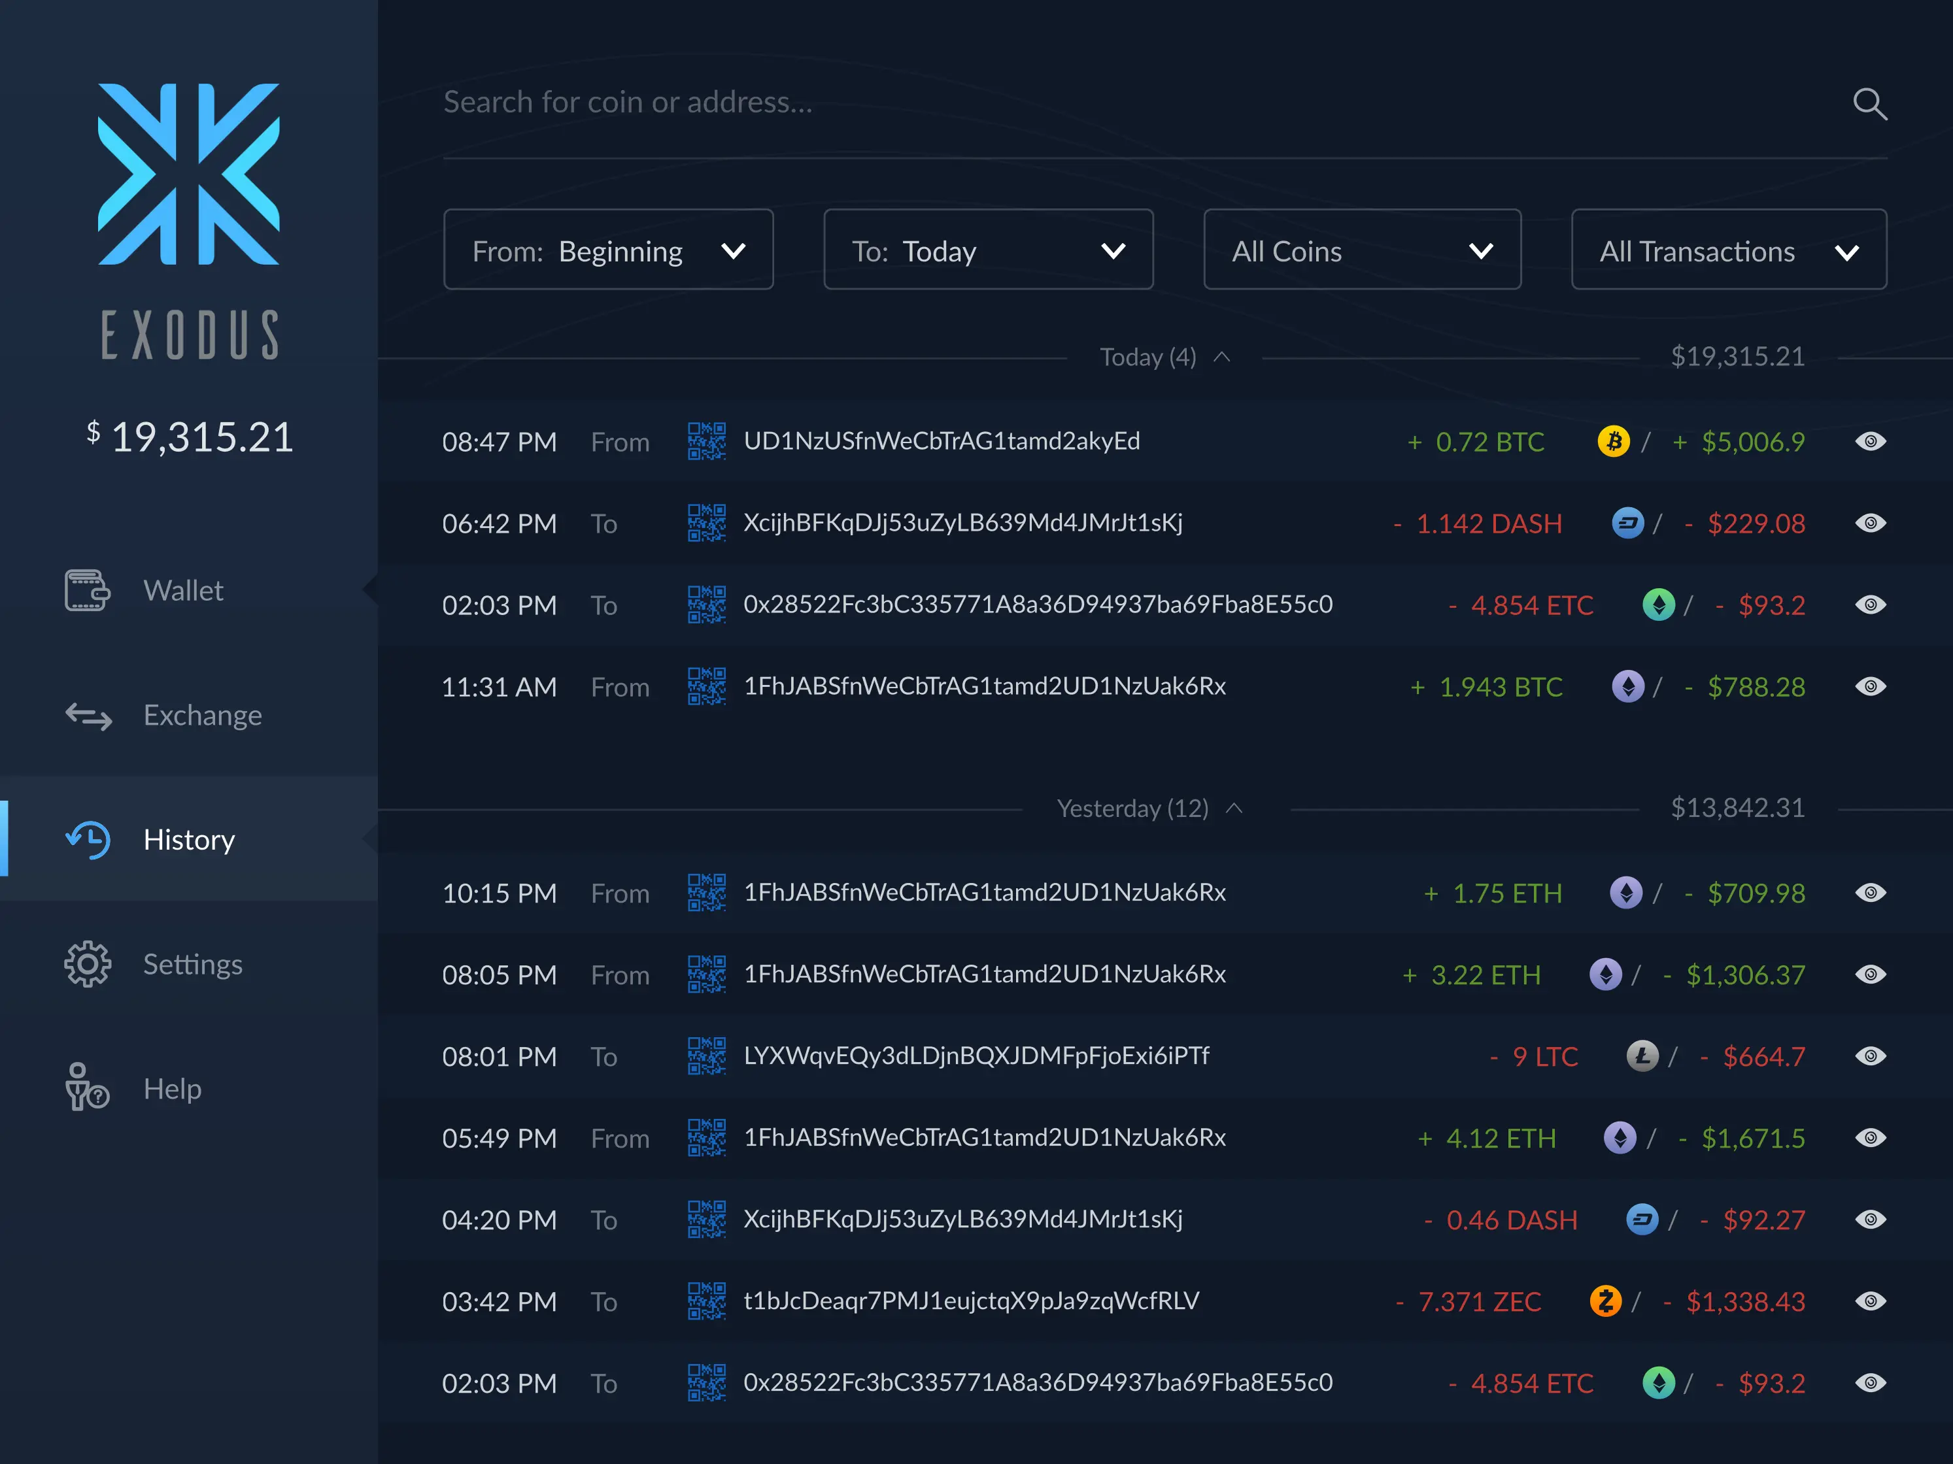The image size is (1953, 1464).
Task: Click the Zcash icon in 03:42 PM row
Action: click(1605, 1301)
